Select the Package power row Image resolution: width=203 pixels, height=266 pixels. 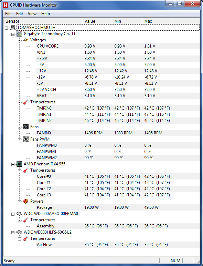click(x=118, y=207)
